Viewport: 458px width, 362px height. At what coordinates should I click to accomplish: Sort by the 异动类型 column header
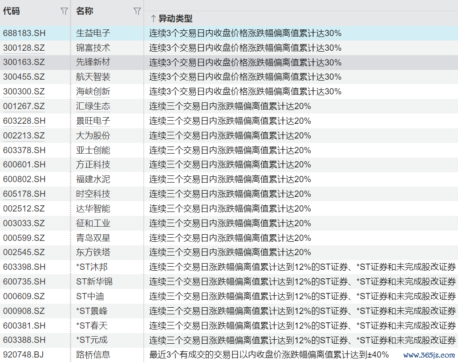point(175,19)
